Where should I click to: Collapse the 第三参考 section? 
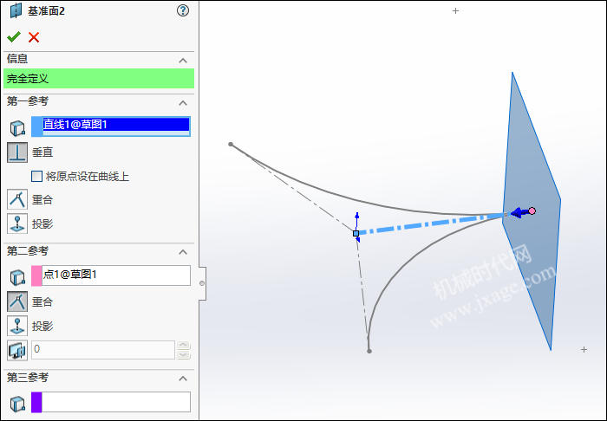click(183, 379)
